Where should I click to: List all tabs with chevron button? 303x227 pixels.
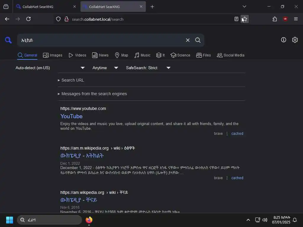click(x=244, y=7)
